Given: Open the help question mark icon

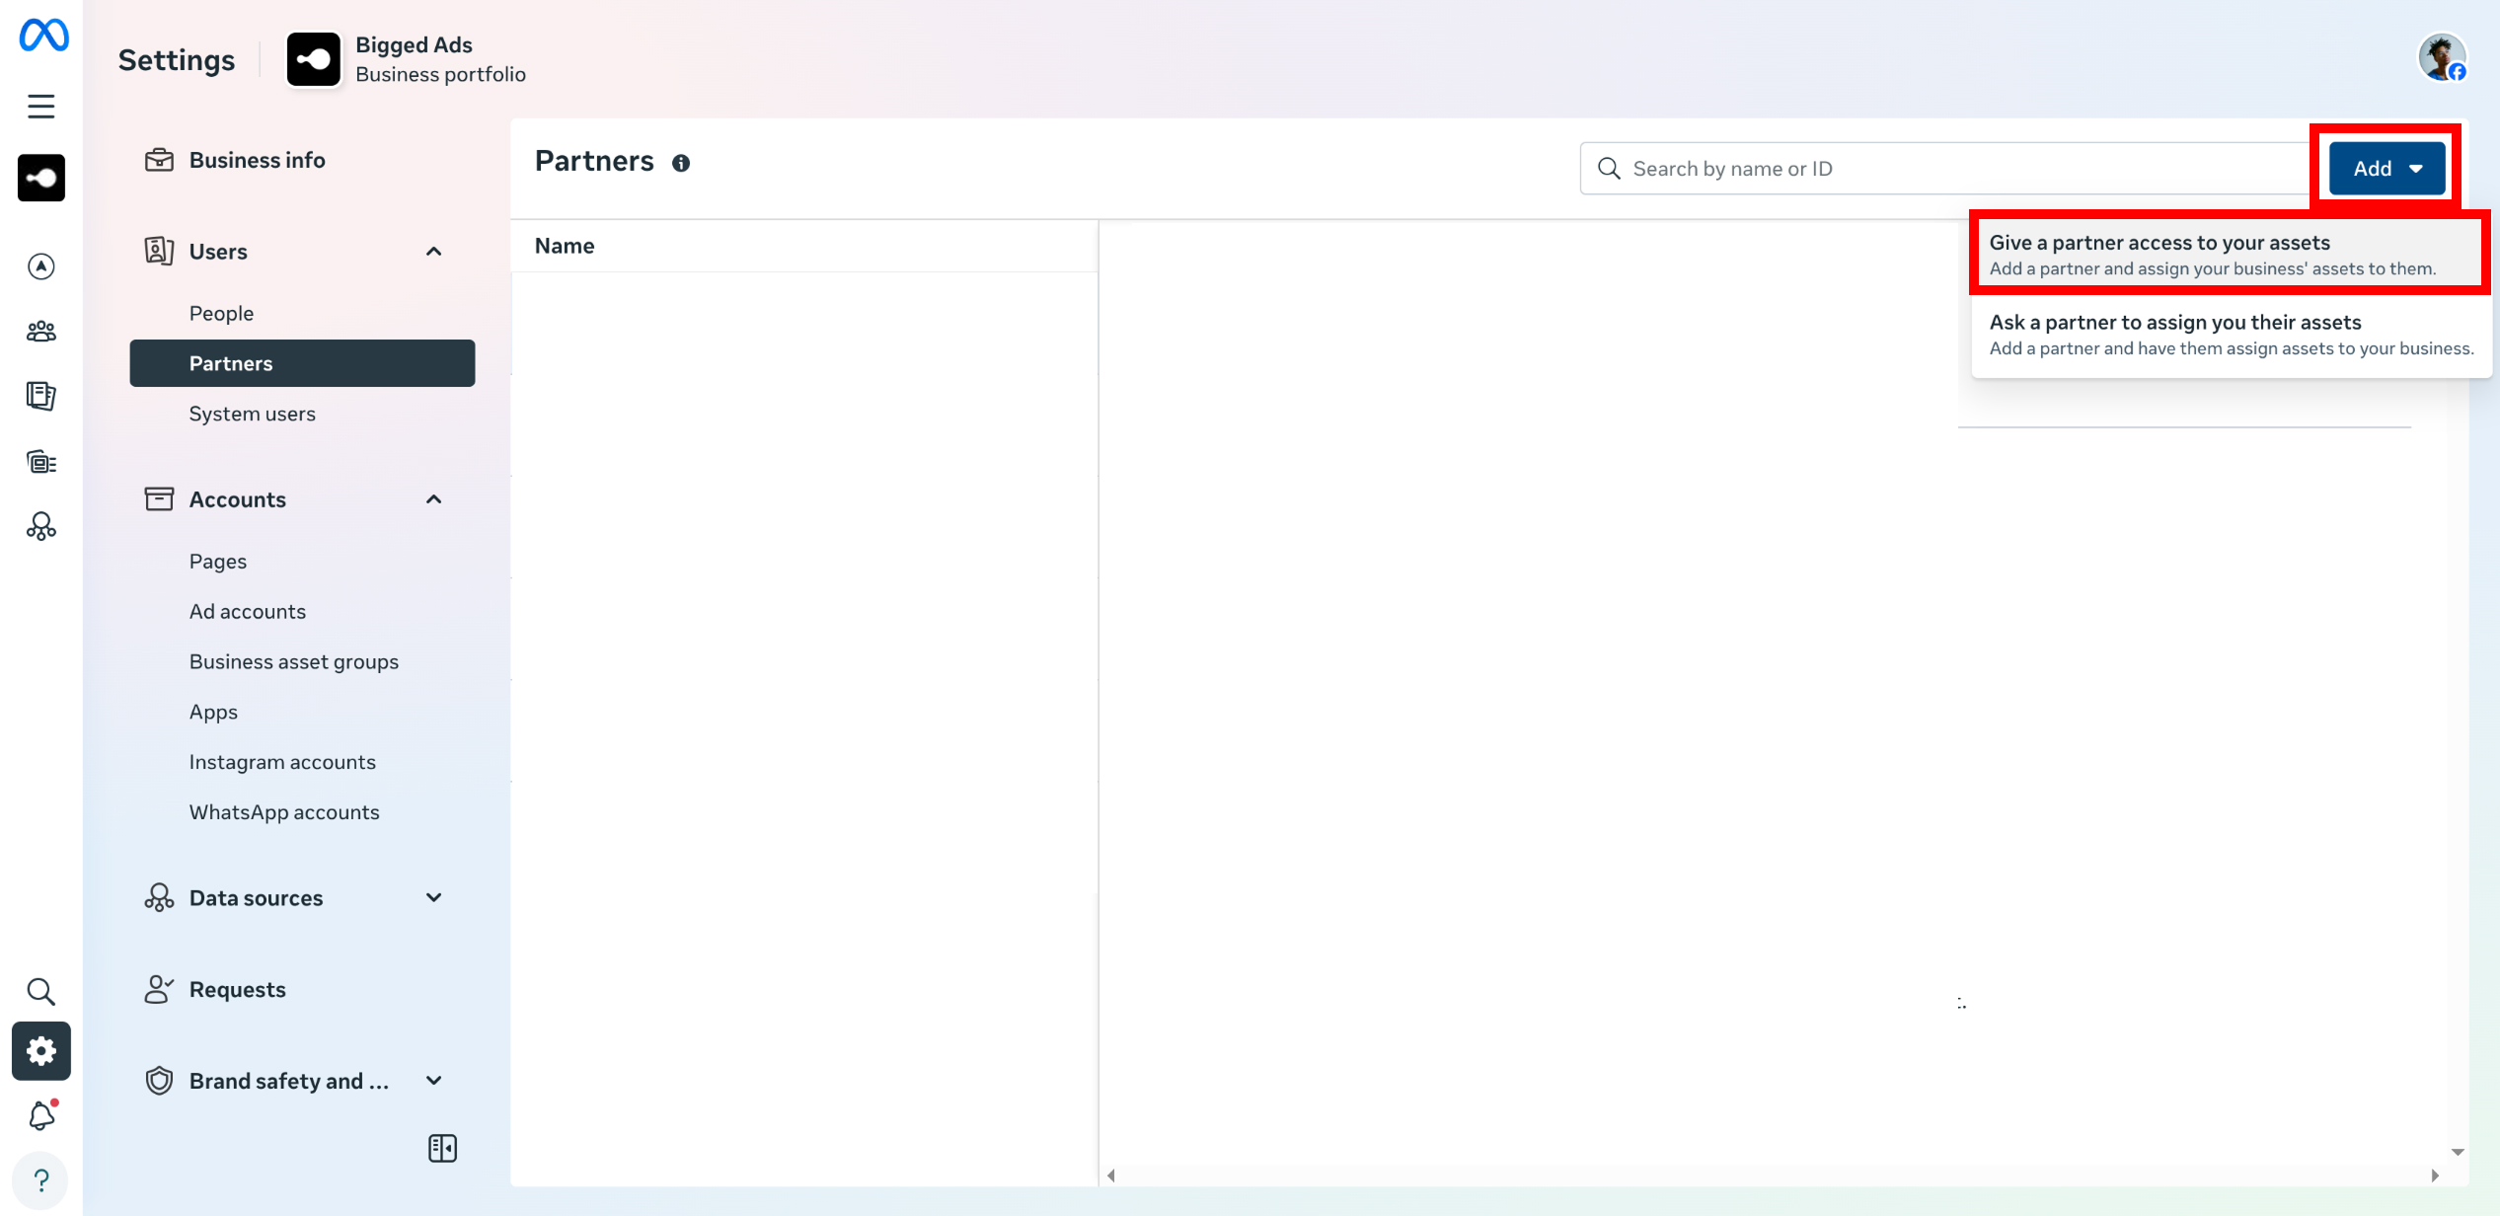Looking at the screenshot, I should point(41,1179).
